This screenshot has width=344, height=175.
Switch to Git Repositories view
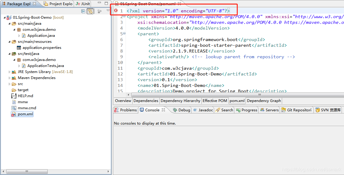296,110
